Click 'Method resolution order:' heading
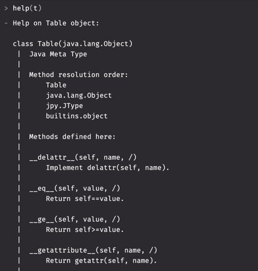This screenshot has height=271, width=258. 78,75
